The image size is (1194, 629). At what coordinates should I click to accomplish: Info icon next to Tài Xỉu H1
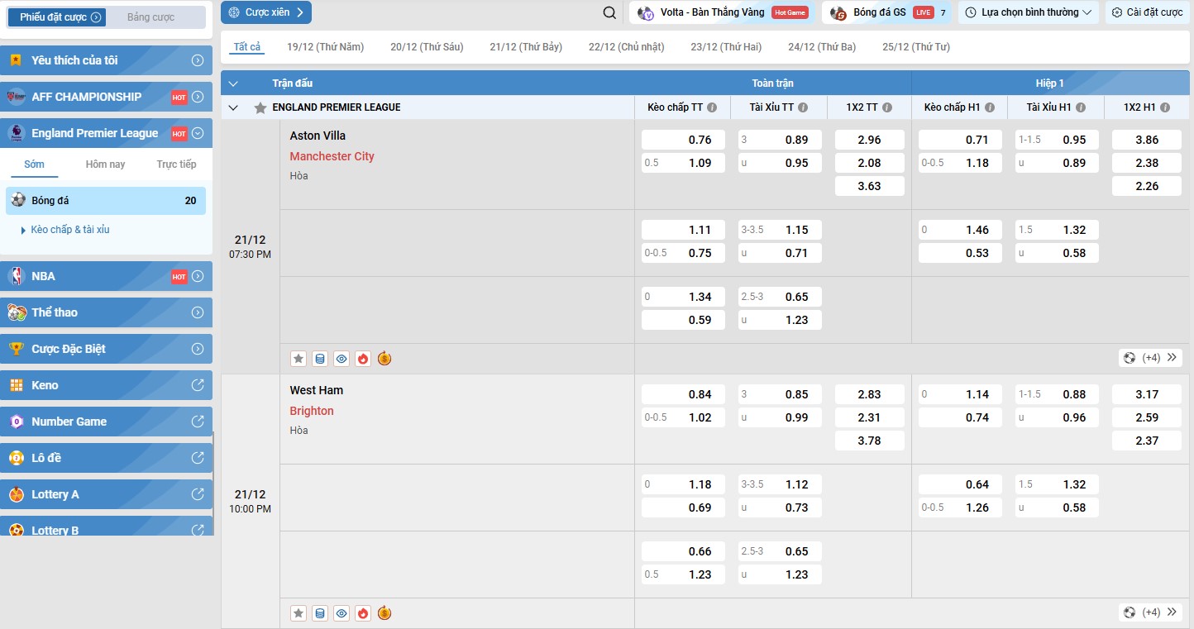coord(1080,107)
